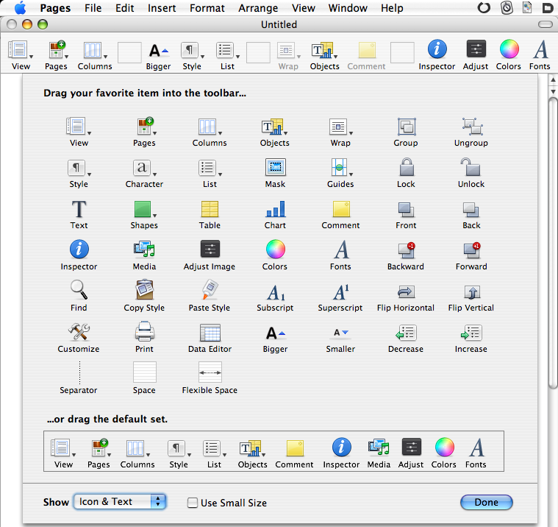Image resolution: width=558 pixels, height=527 pixels.
Task: Click the Customize tools icon
Action: (x=79, y=332)
